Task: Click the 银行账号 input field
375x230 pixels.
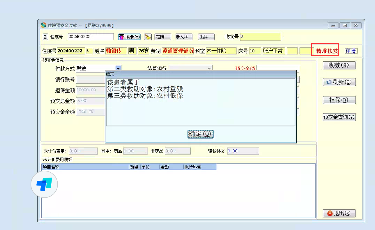Action: pos(90,79)
